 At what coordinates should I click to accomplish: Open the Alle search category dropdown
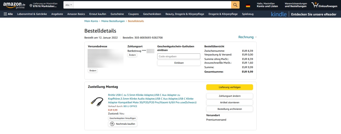(68, 5)
